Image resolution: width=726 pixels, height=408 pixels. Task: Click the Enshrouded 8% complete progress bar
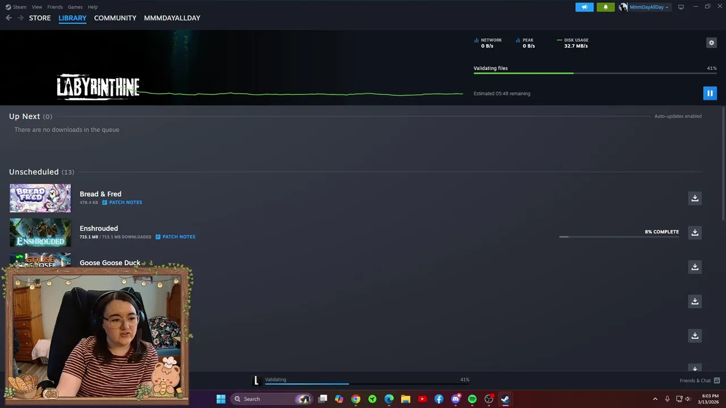pyautogui.click(x=619, y=236)
